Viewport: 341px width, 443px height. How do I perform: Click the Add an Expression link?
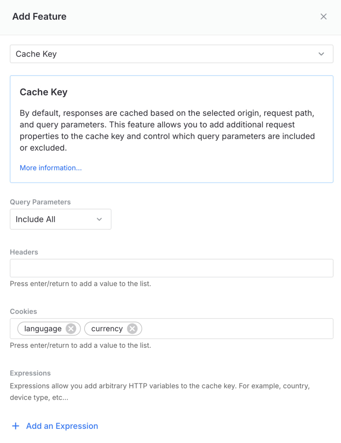pos(62,426)
